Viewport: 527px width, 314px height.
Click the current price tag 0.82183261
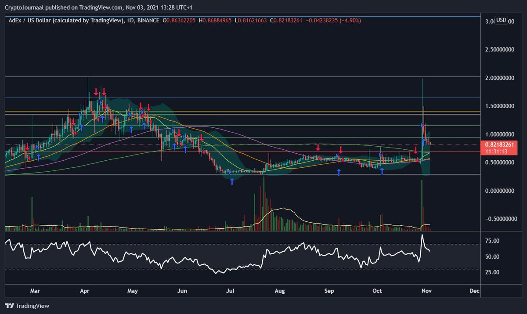[499, 144]
